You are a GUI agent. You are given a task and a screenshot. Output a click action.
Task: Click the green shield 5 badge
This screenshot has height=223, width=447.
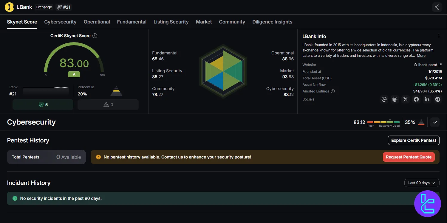point(43,105)
